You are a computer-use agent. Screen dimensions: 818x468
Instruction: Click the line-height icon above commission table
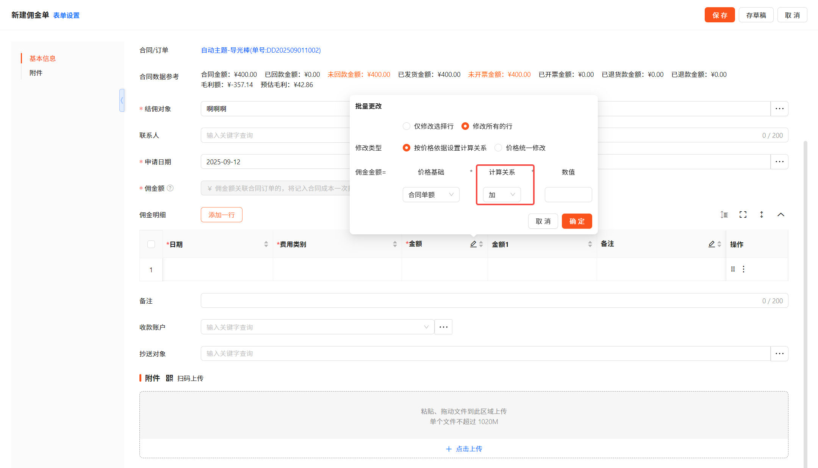pos(724,215)
